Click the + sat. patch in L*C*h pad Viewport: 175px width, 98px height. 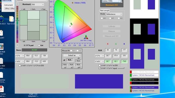tap(24, 18)
